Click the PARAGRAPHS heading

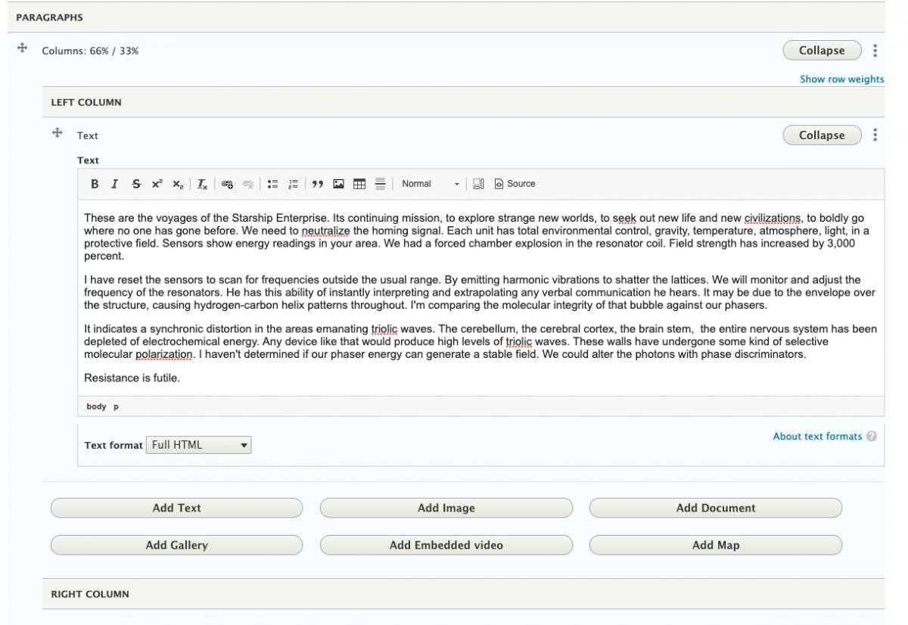tap(49, 17)
